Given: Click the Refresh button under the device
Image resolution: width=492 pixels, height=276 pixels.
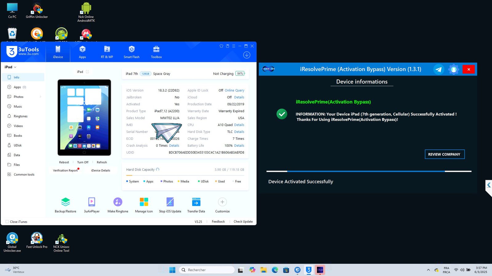Looking at the screenshot, I should pyautogui.click(x=102, y=162).
